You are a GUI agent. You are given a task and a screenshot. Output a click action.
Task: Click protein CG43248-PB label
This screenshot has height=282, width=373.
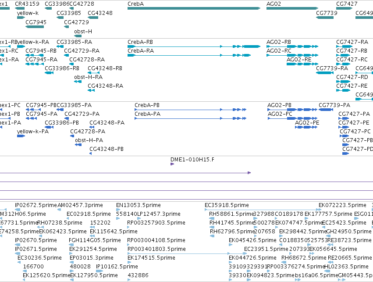click(107, 149)
